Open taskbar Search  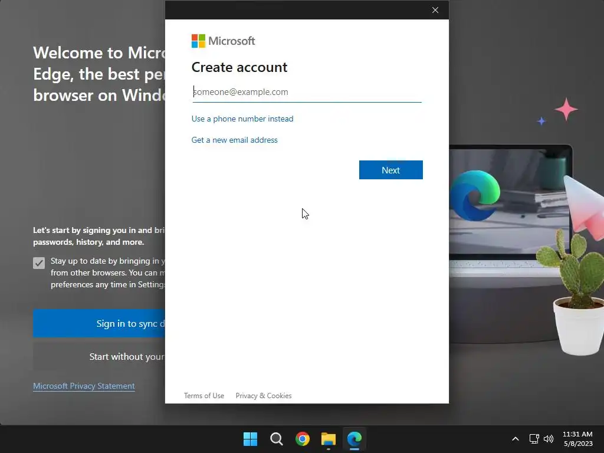(277, 439)
